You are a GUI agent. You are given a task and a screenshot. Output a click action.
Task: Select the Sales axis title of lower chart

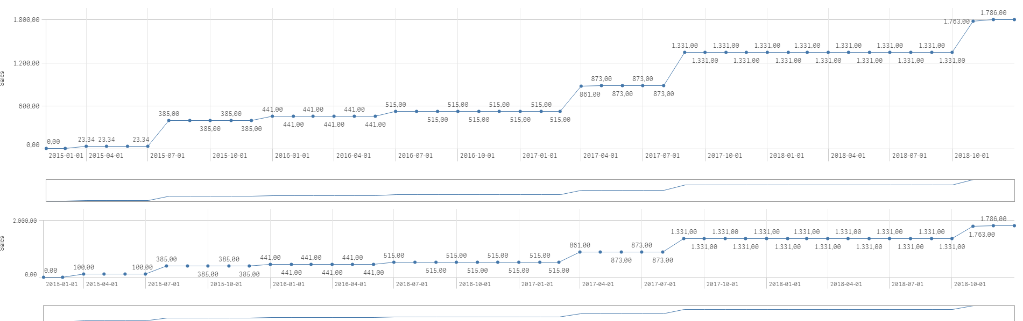point(3,243)
